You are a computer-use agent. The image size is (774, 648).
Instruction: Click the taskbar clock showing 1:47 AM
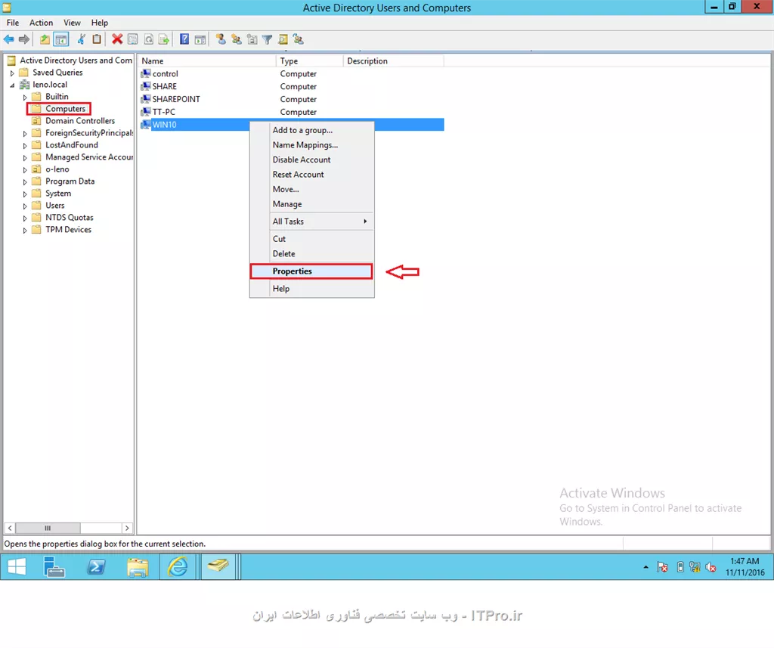745,566
